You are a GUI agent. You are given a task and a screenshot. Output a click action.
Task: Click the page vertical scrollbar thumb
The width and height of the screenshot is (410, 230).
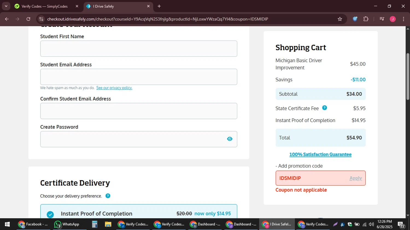(408, 76)
